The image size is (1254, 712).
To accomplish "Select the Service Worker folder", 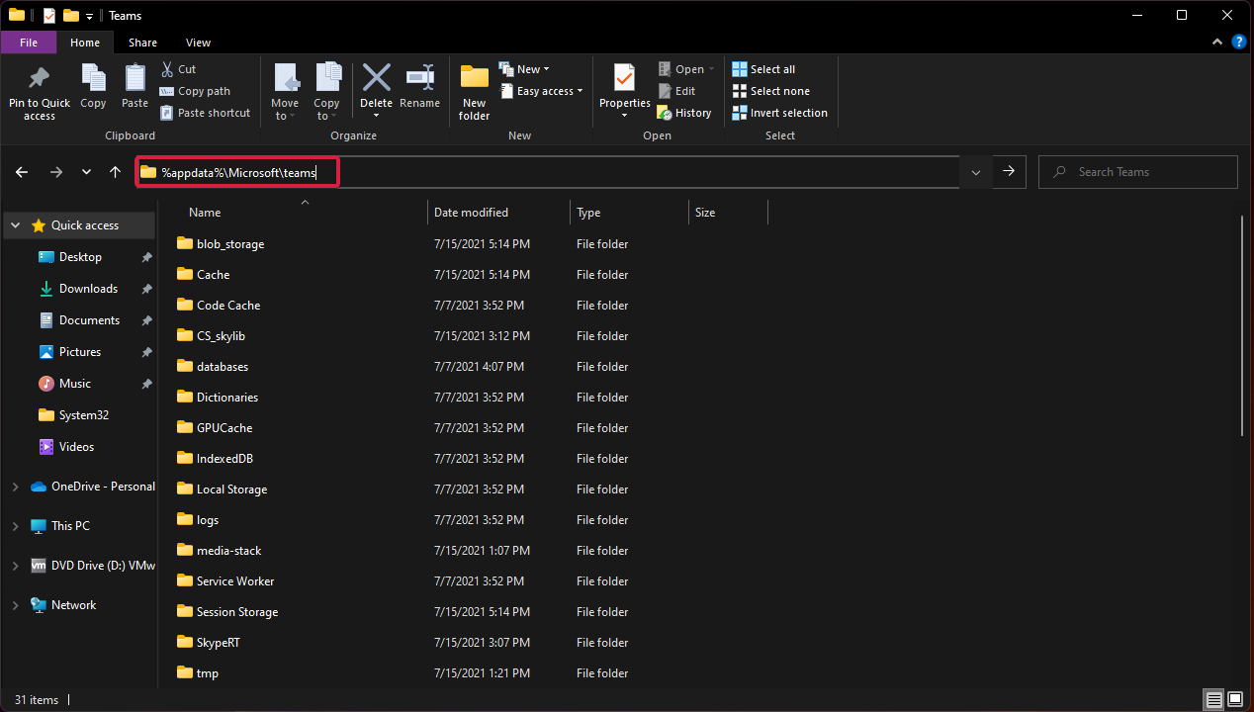I will 235,581.
